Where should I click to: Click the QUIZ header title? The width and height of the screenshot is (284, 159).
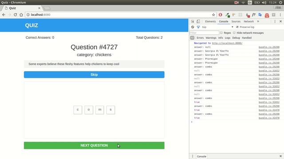tap(32, 26)
